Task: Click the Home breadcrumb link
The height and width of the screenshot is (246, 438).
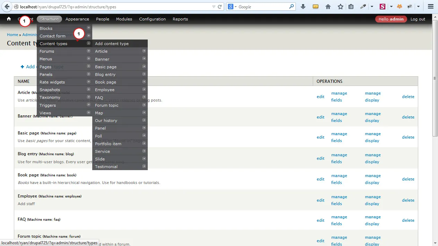Action: 12,35
